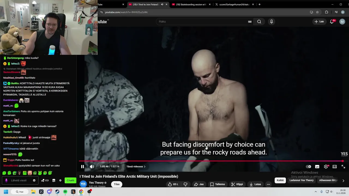Mute the video with the speaker icon

click(x=92, y=167)
